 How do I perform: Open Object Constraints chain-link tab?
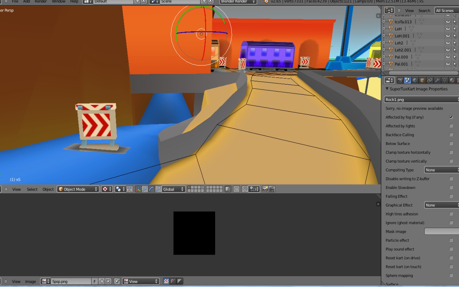[x=430, y=80]
